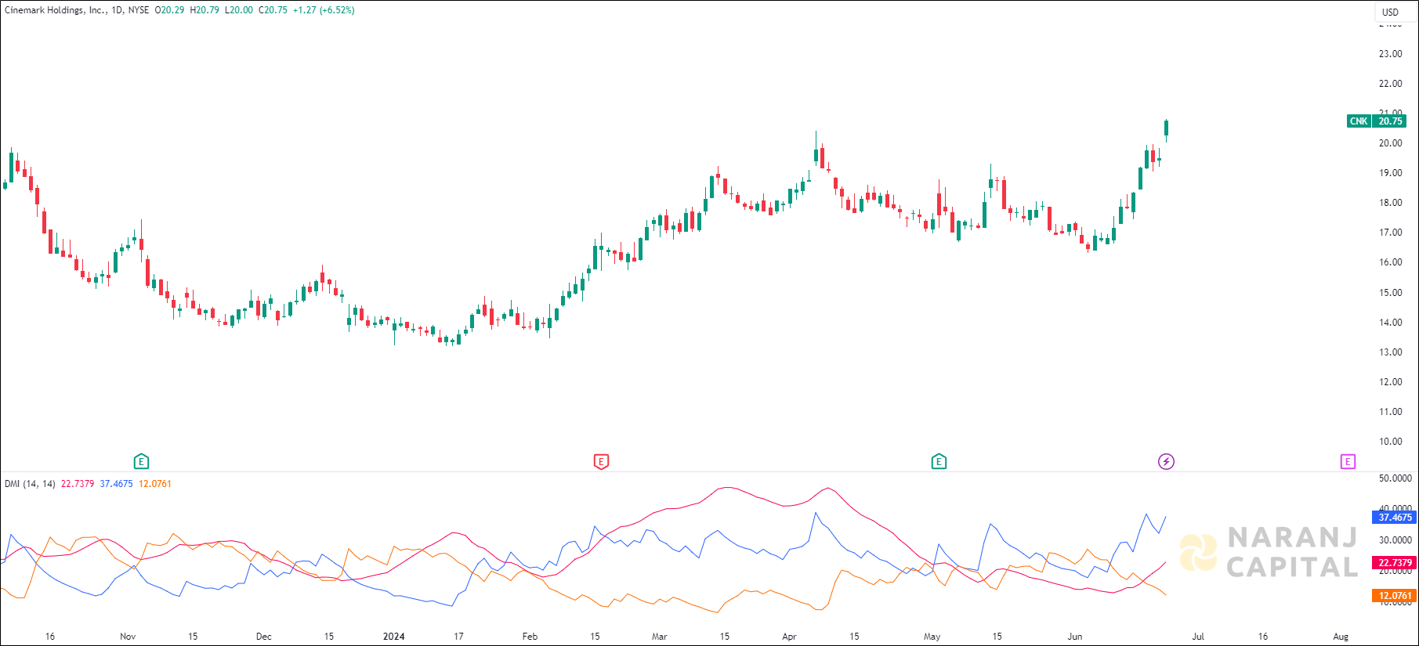Click the Mar label on time axis
1419x646 pixels.
click(660, 637)
